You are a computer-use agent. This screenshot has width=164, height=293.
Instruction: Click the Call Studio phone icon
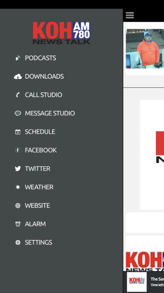pyautogui.click(x=18, y=95)
